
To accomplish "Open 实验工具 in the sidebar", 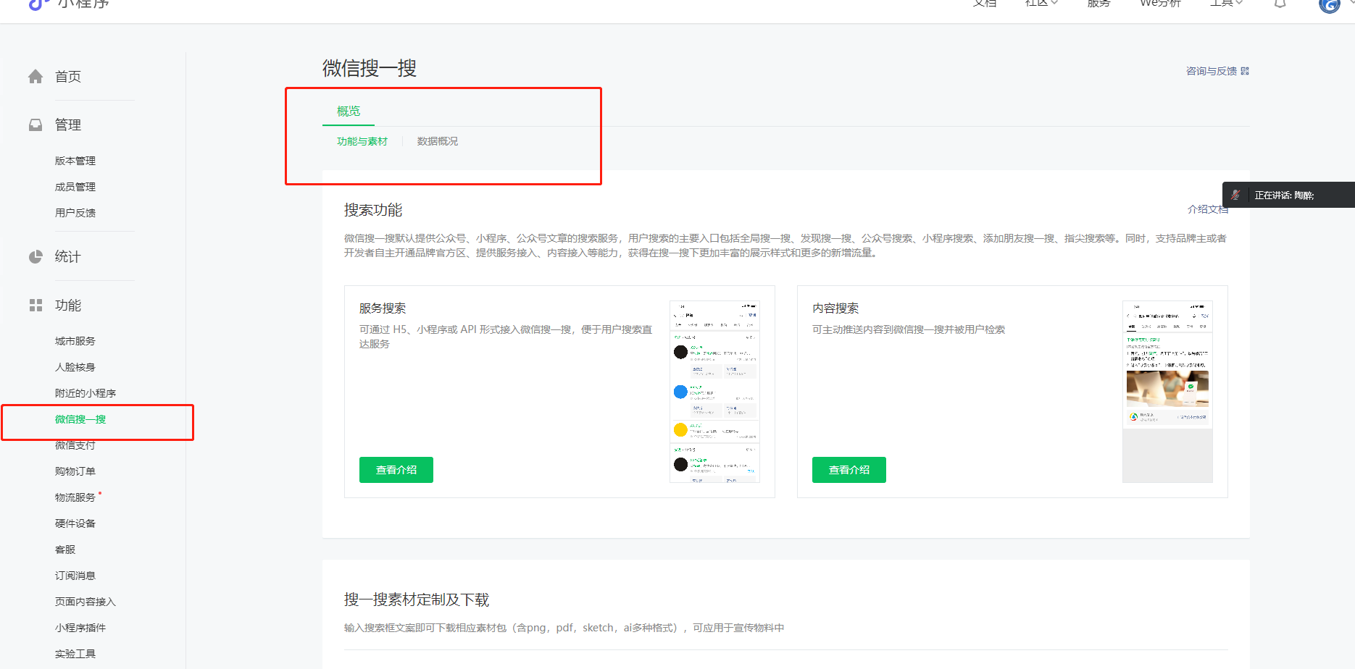I will (75, 654).
